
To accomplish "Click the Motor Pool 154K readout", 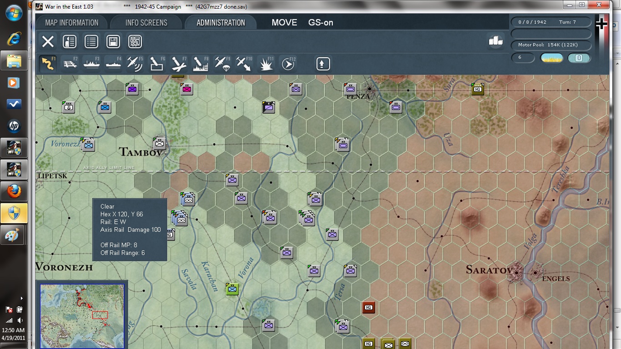I will [x=551, y=45].
